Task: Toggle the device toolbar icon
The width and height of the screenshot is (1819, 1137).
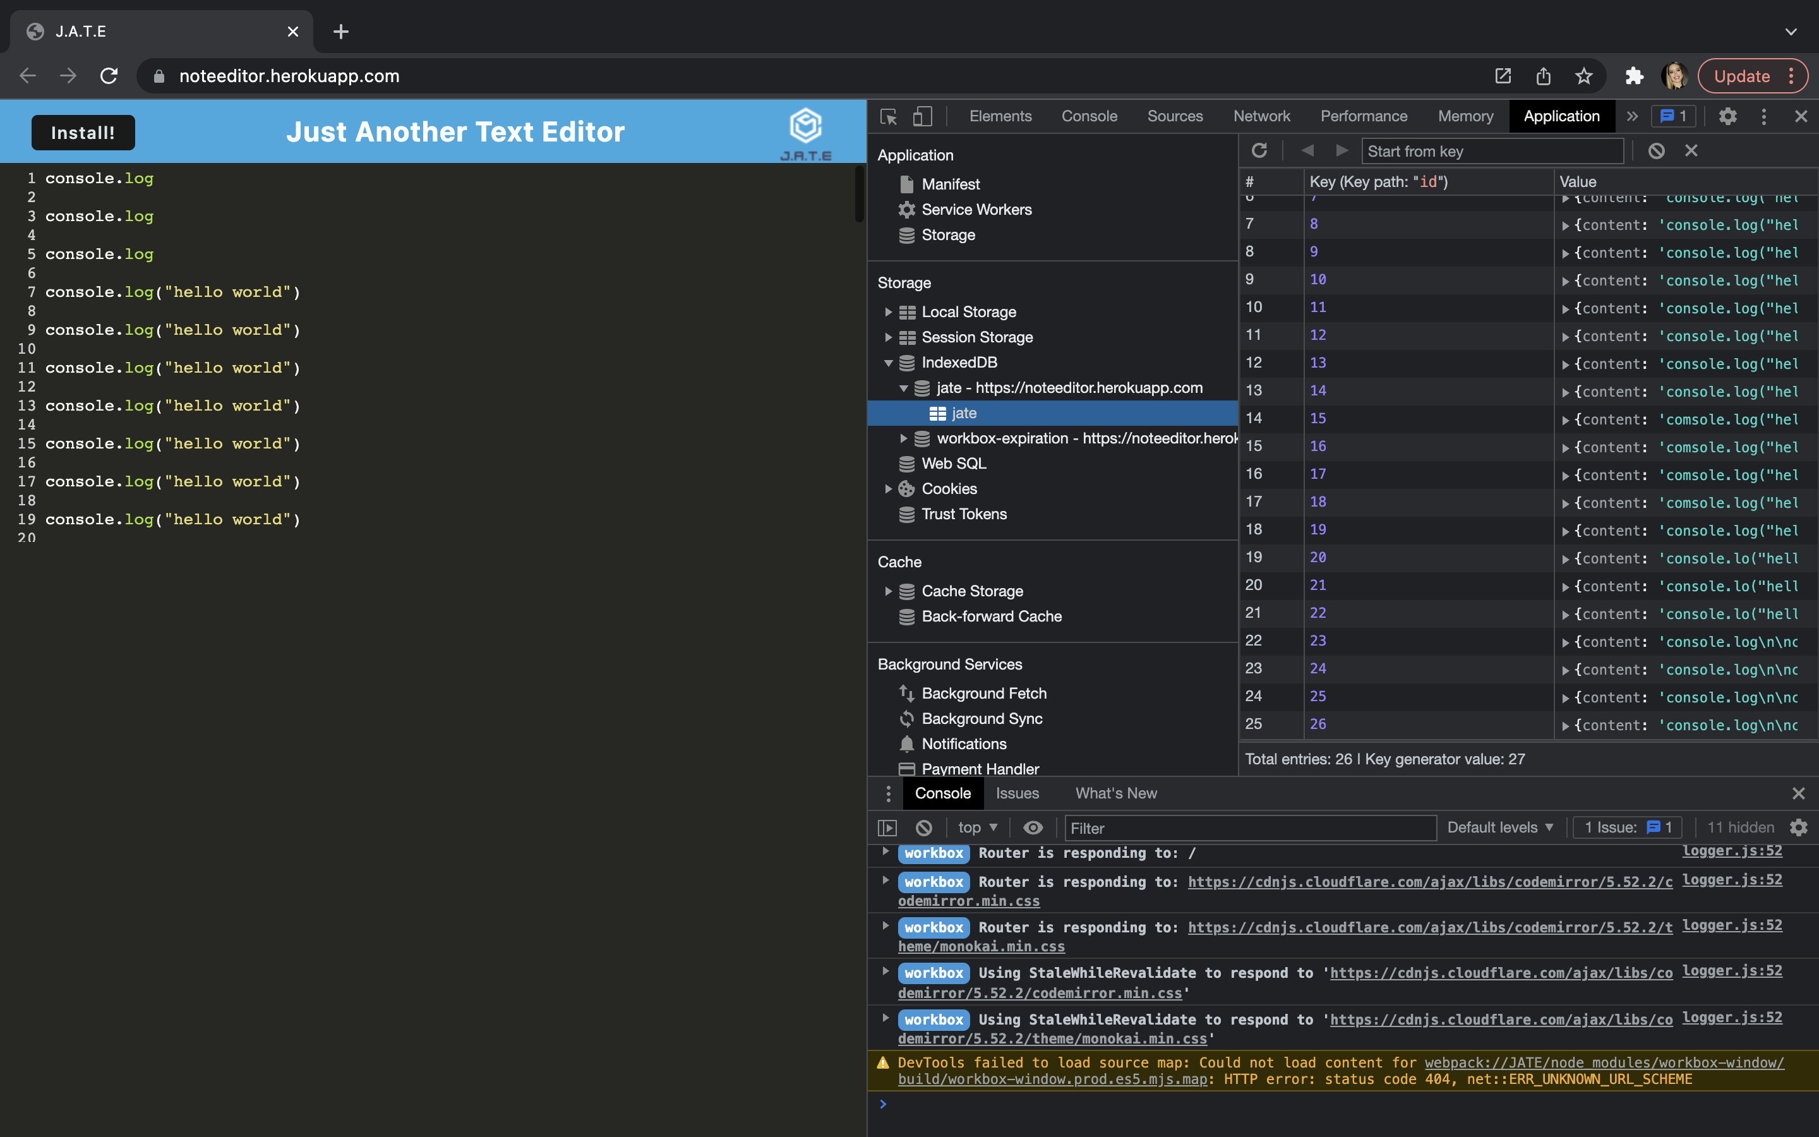Action: point(922,117)
